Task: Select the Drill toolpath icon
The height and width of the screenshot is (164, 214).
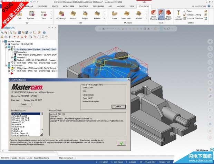Action: point(20,15)
